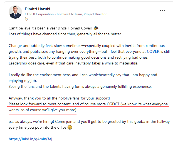Open the three-dot post options menu
The height and width of the screenshot is (142, 173).
point(162,11)
